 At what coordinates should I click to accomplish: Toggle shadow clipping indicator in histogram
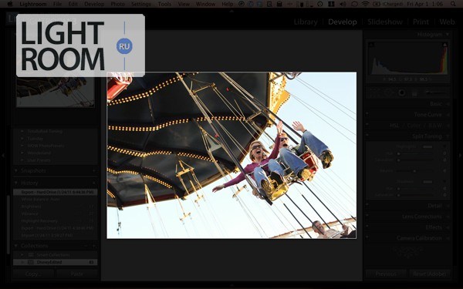pos(371,45)
